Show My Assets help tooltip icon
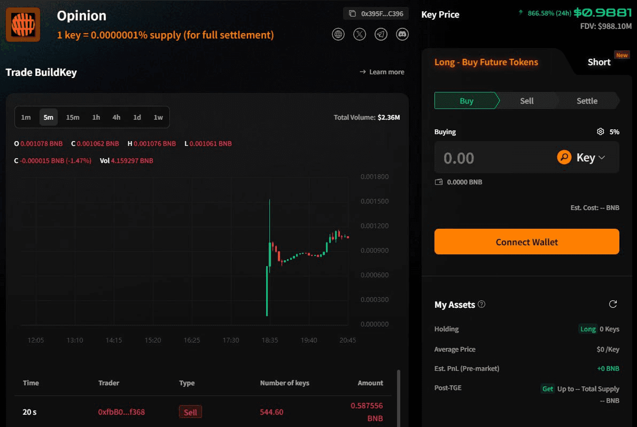637x427 pixels. [x=481, y=304]
